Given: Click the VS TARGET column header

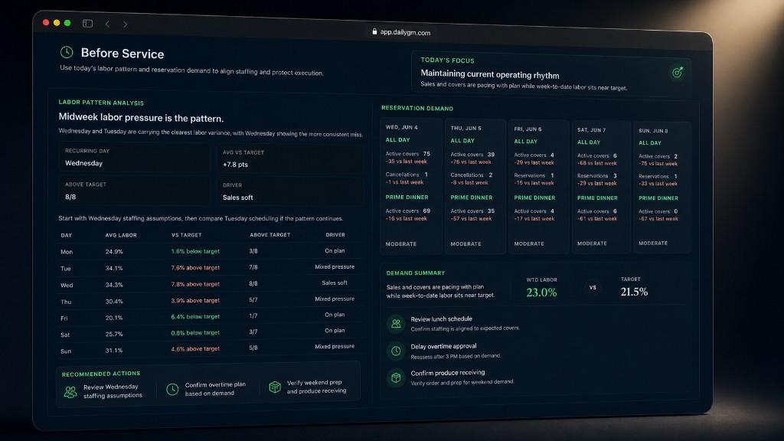Looking at the screenshot, I should point(187,234).
